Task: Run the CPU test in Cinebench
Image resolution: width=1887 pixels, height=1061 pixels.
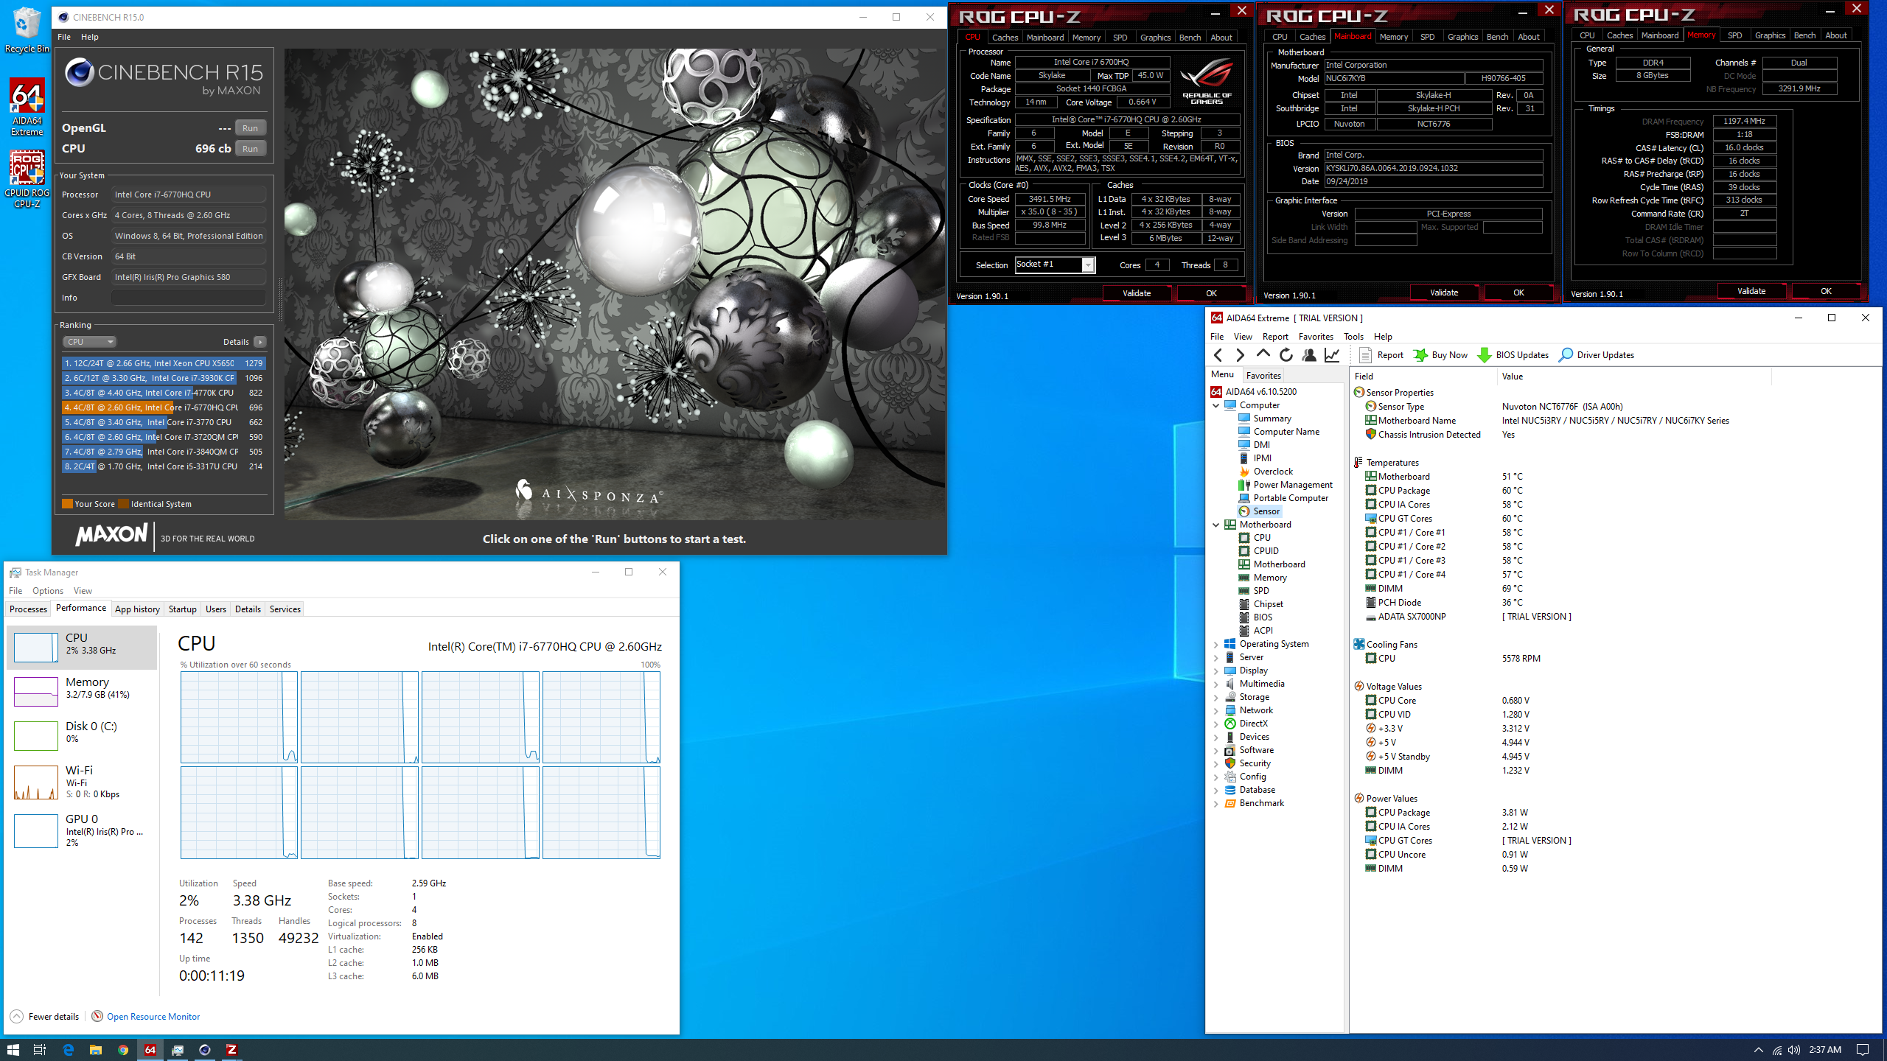Action: 250,149
